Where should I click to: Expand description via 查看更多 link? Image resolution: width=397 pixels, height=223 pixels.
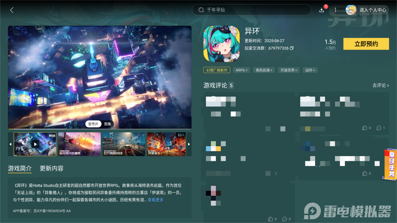(155, 200)
